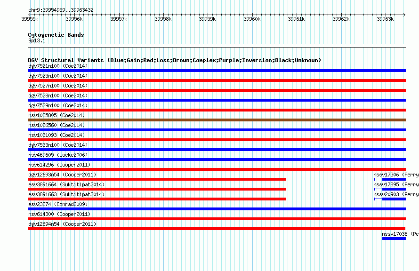Image resolution: width=419 pixels, height=271 pixels.
Task: Click the nsv1025805 (Coe2014) label text
Action: tap(56, 115)
